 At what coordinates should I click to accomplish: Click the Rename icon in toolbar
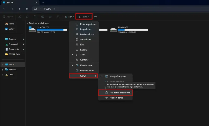coord(43,17)
